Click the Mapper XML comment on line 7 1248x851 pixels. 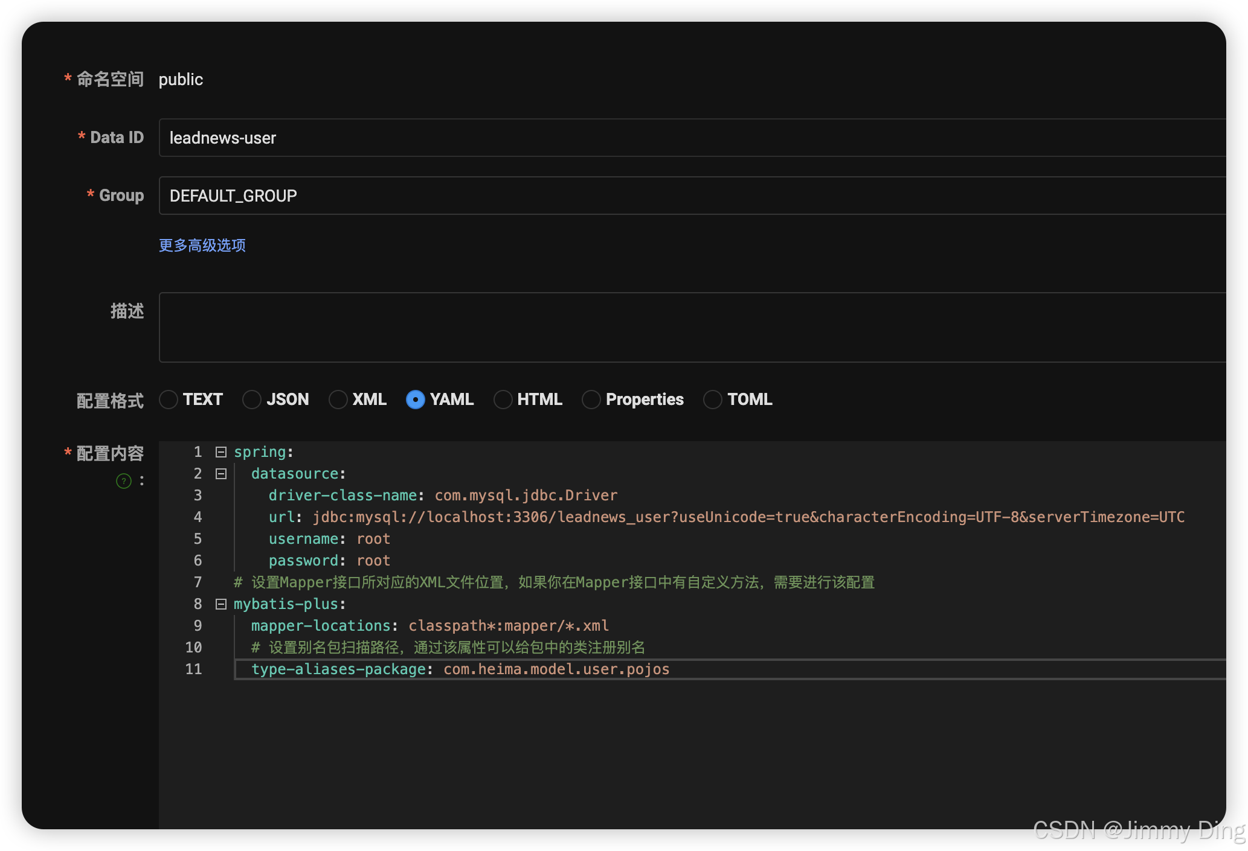554,582
